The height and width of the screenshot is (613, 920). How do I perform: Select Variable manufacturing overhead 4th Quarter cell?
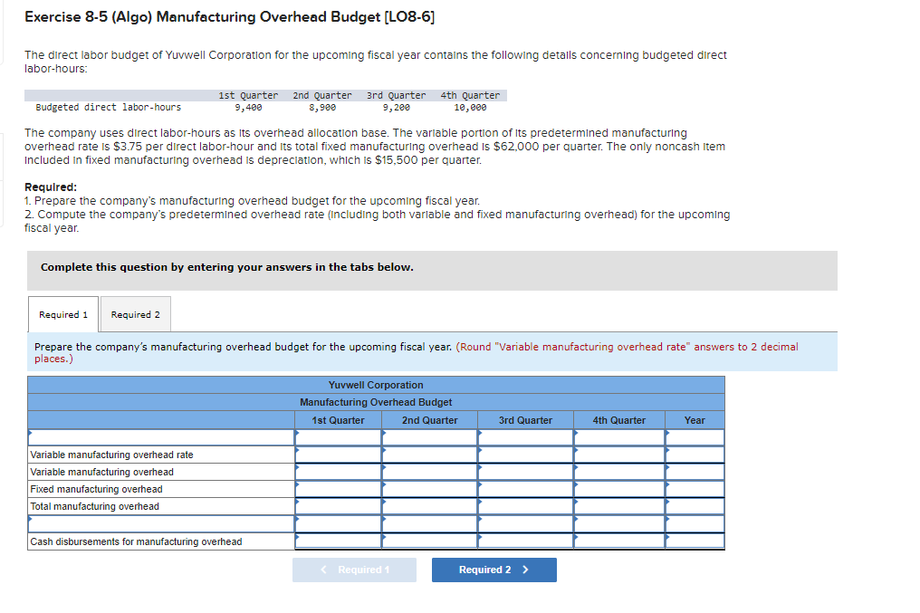pos(619,472)
